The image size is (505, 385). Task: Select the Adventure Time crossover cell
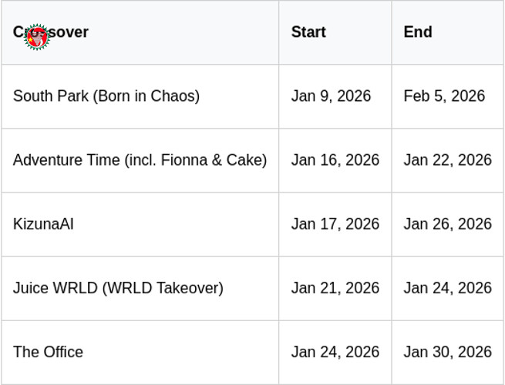[140, 160]
